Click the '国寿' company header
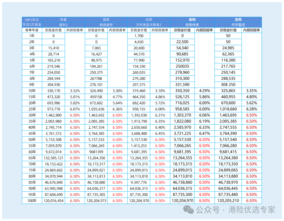This screenshot has height=221, width=284. tap(106, 19)
